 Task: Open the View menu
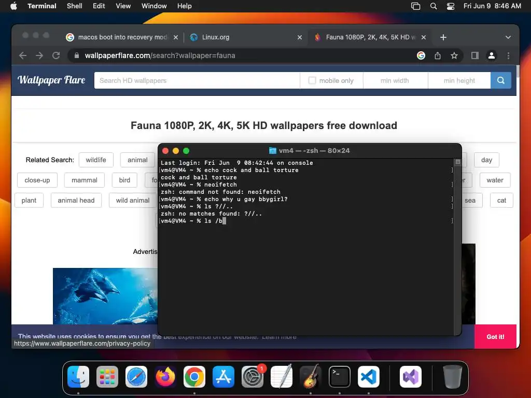pos(123,6)
